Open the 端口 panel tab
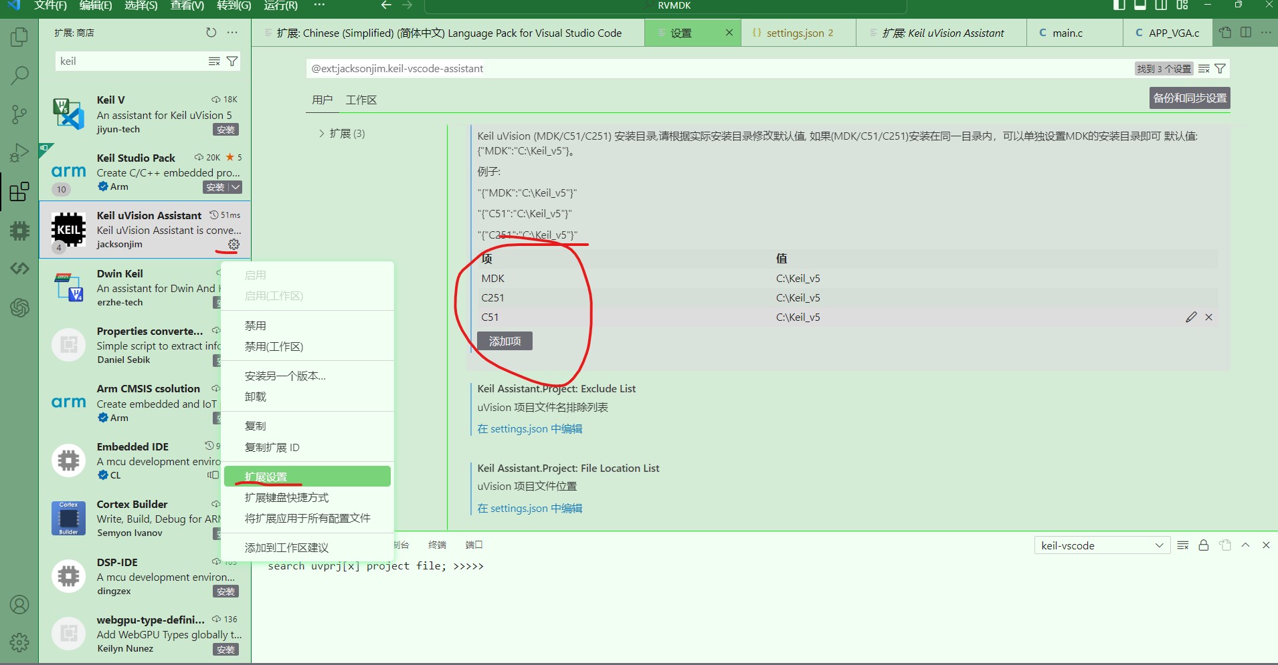Image resolution: width=1278 pixels, height=665 pixels. pyautogui.click(x=474, y=545)
